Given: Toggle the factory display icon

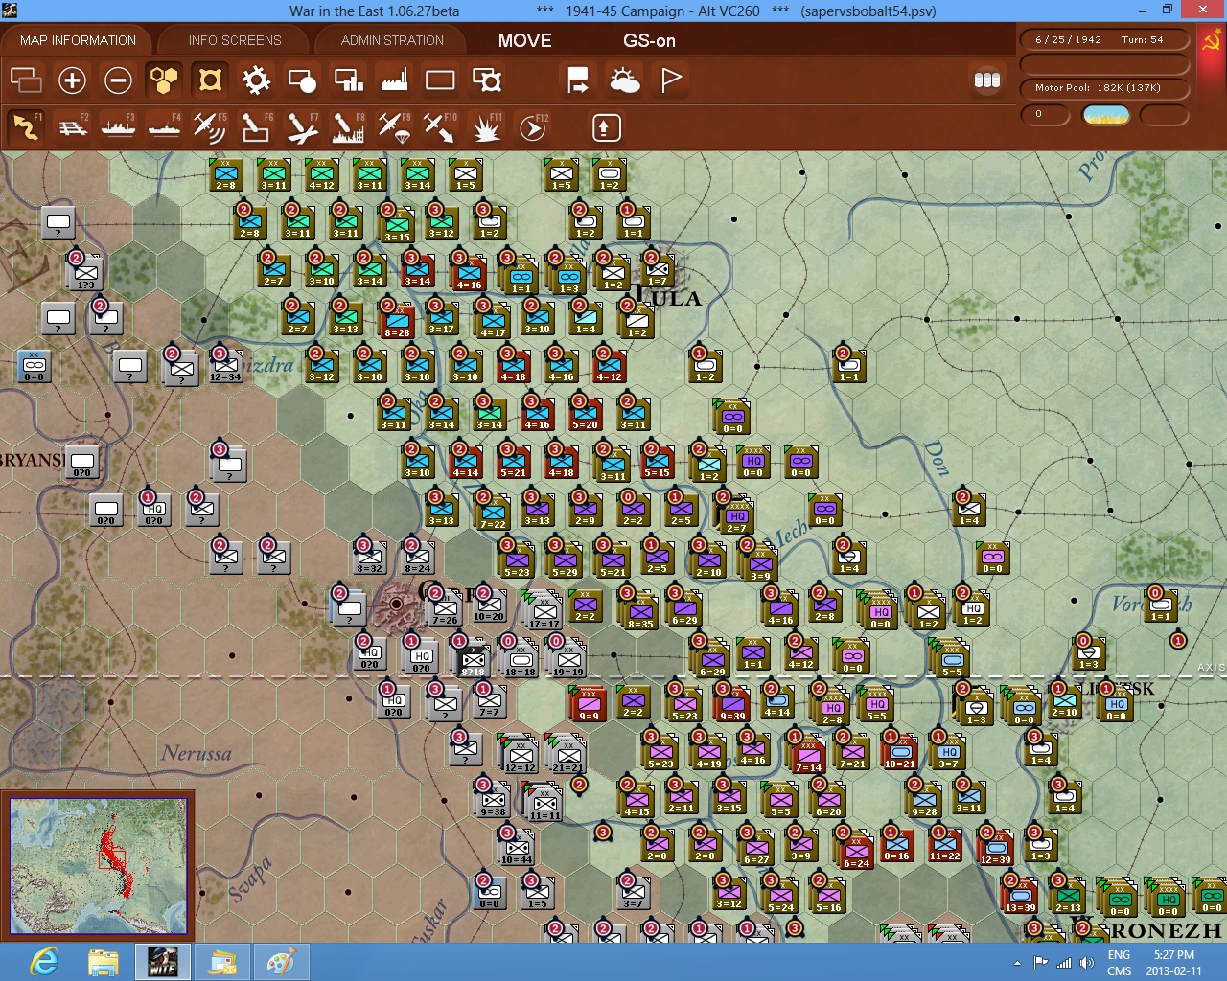Looking at the screenshot, I should pyautogui.click(x=394, y=80).
